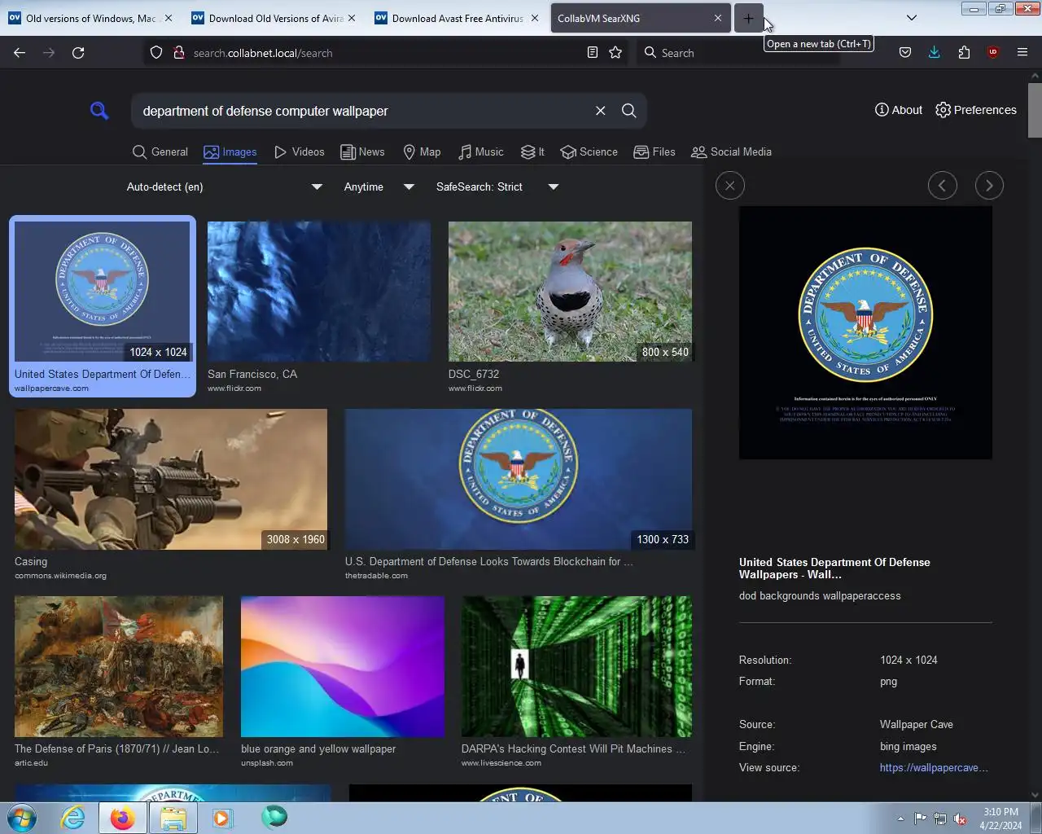Screen dimensions: 1042x834
Task: Open the Social Media category
Action: tap(731, 151)
